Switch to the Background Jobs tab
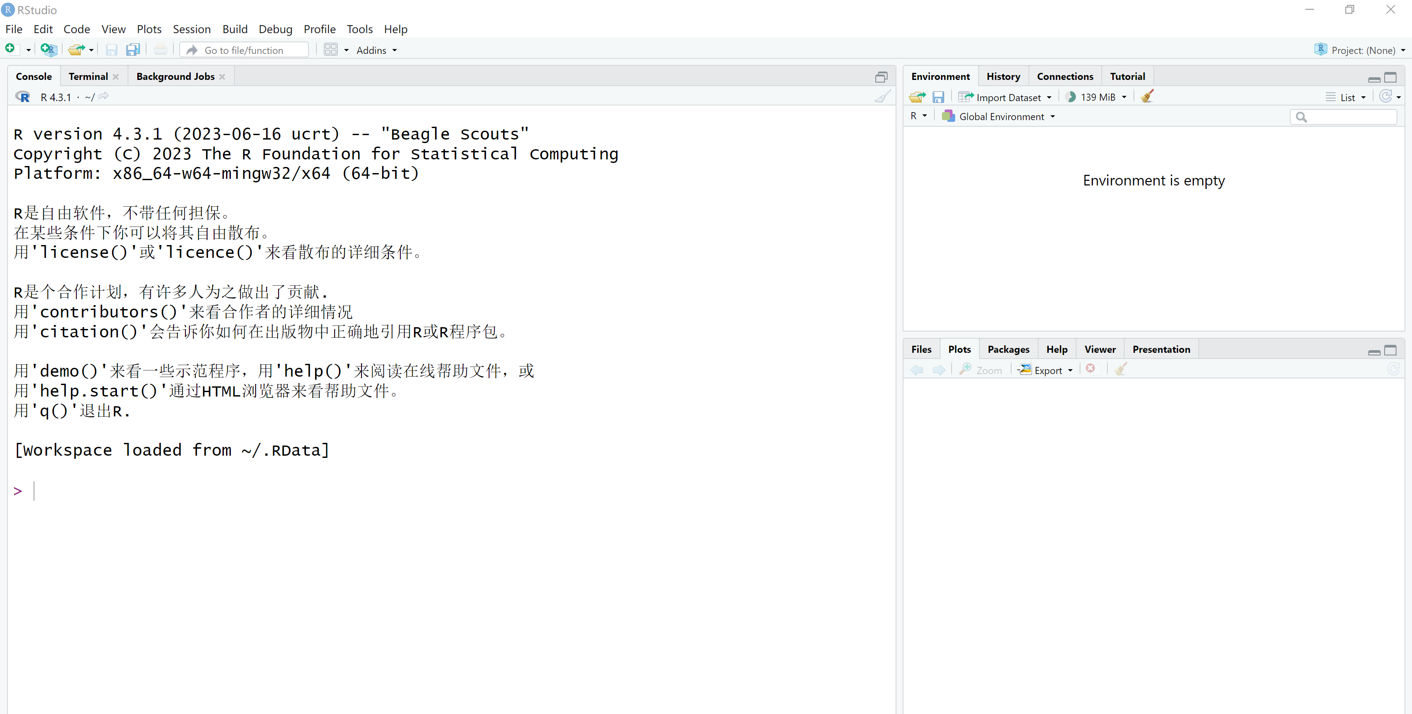1412x714 pixels. click(x=175, y=76)
